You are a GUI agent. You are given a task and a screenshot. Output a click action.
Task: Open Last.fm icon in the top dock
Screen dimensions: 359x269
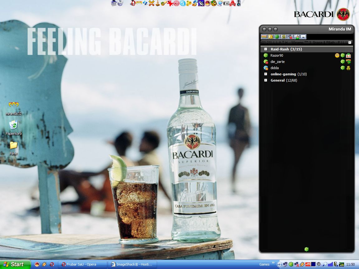pos(176,3)
